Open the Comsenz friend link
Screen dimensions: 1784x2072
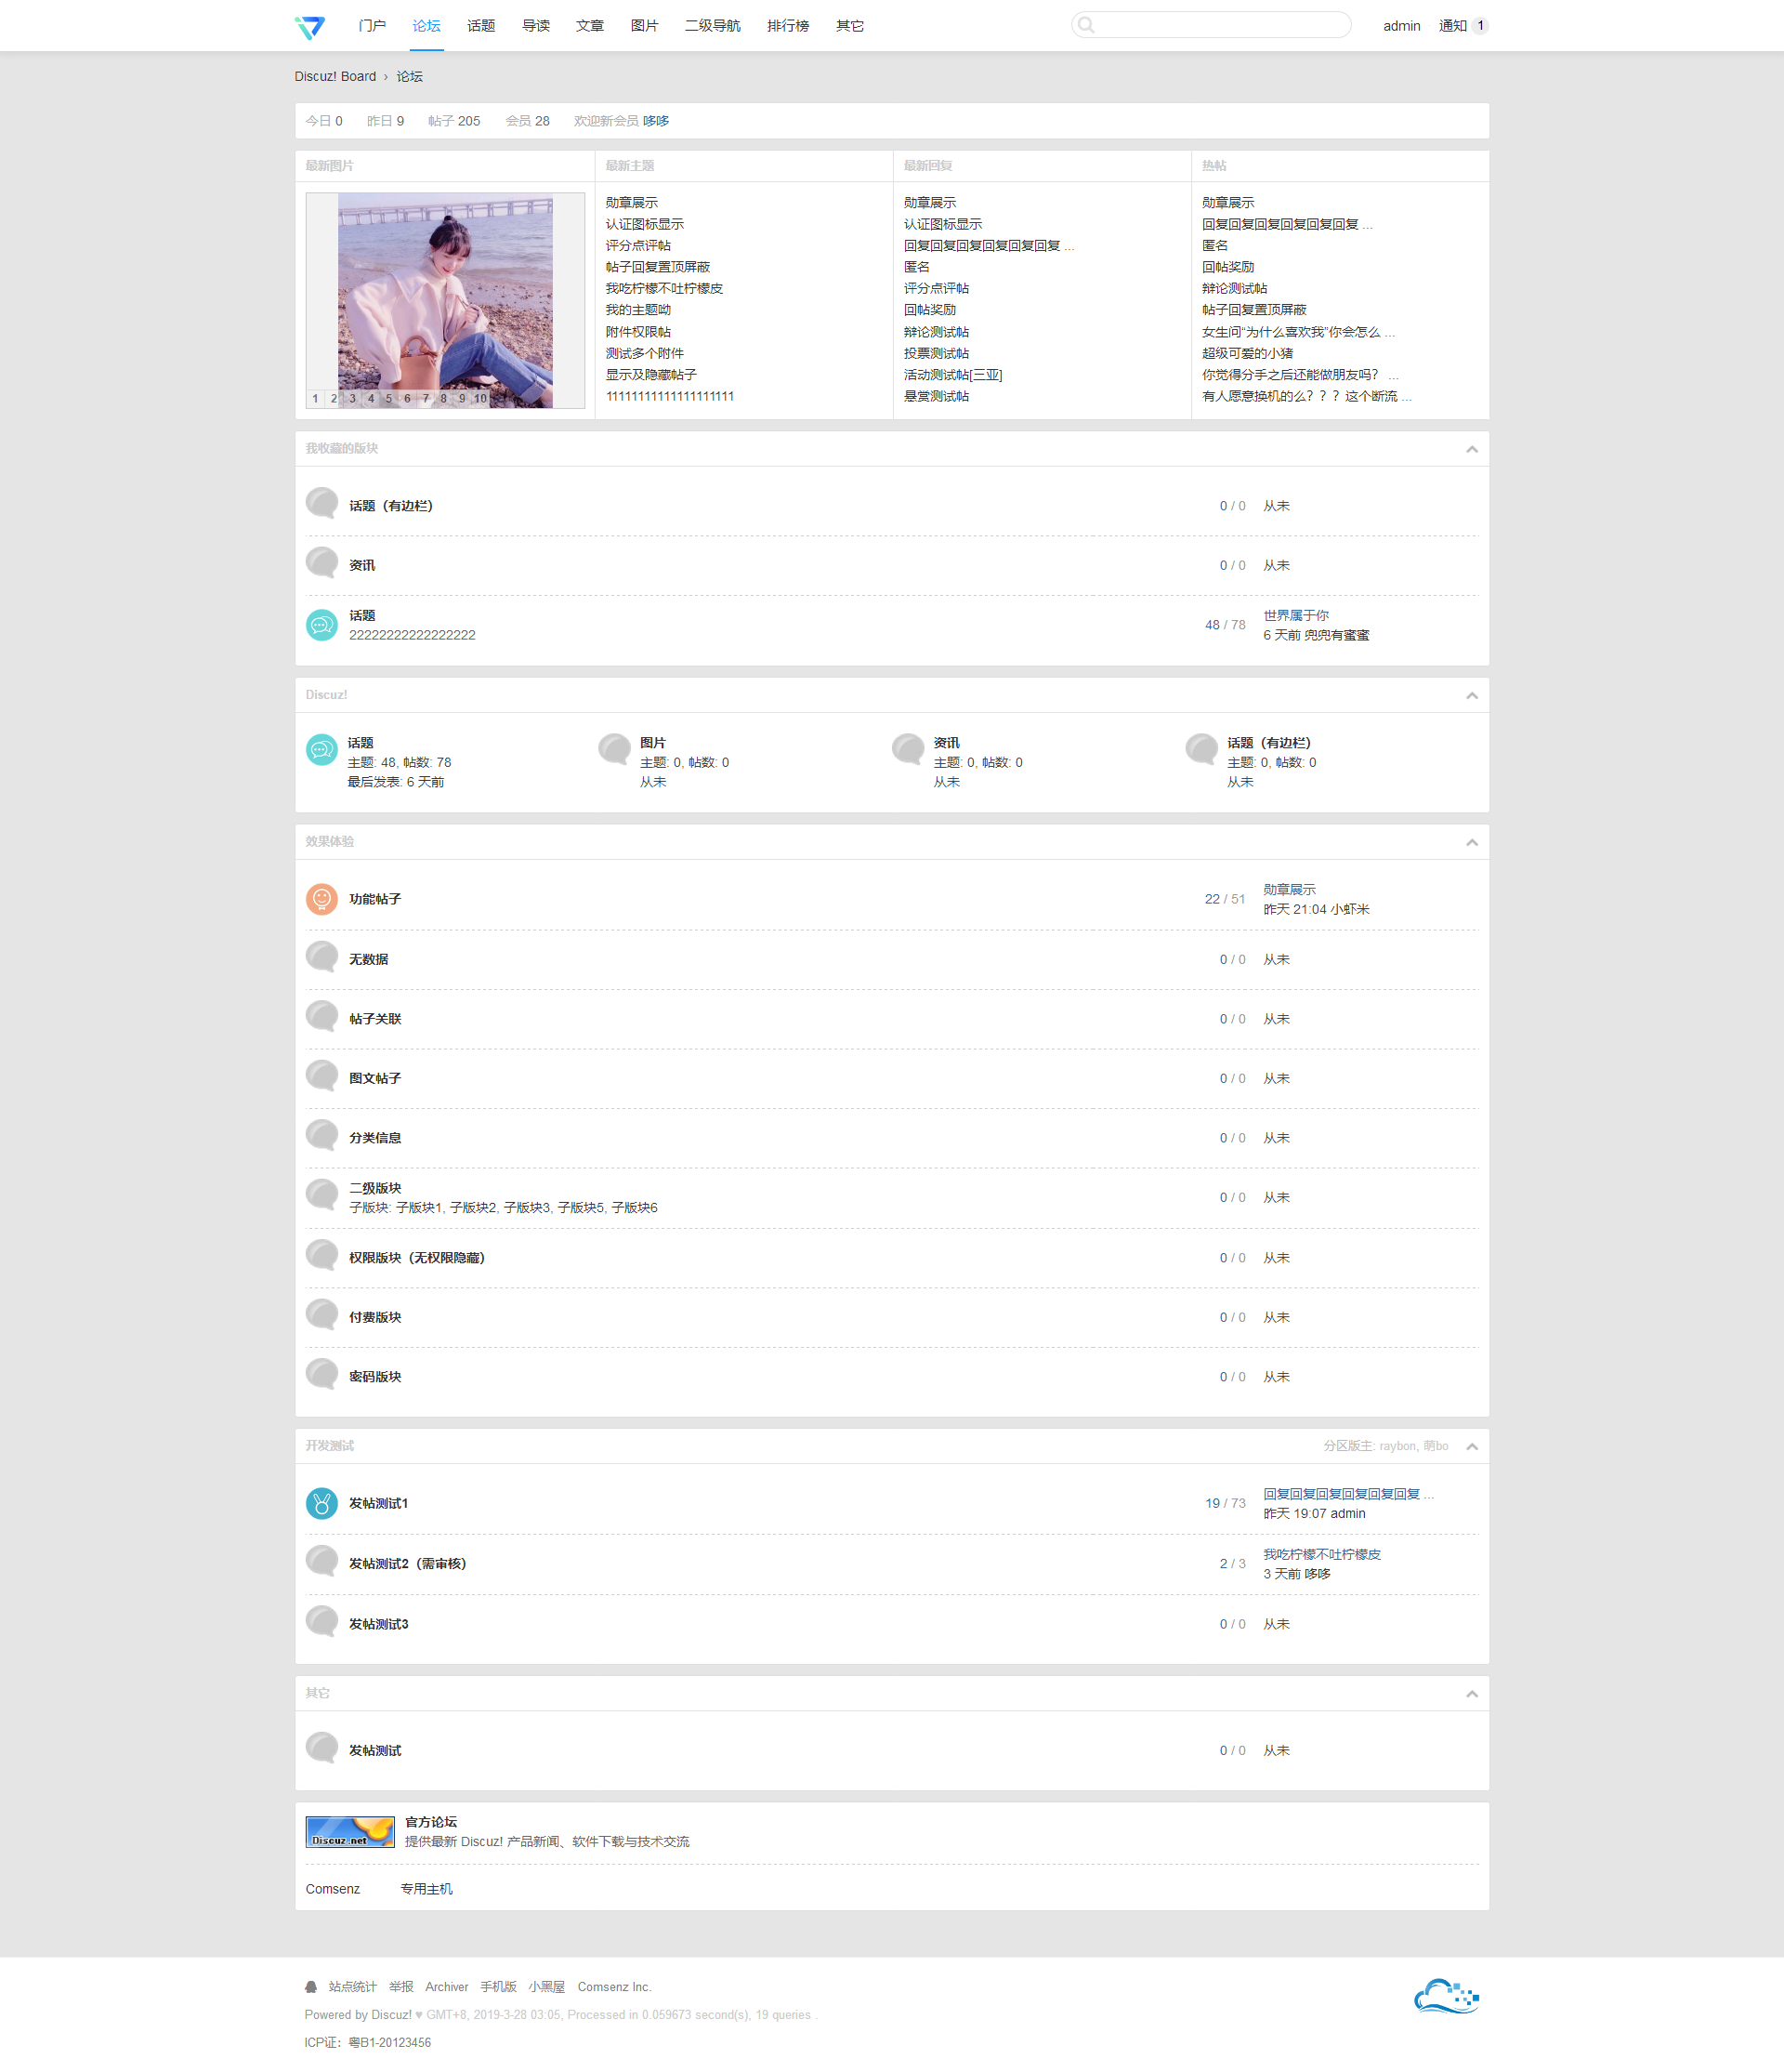tap(333, 1889)
